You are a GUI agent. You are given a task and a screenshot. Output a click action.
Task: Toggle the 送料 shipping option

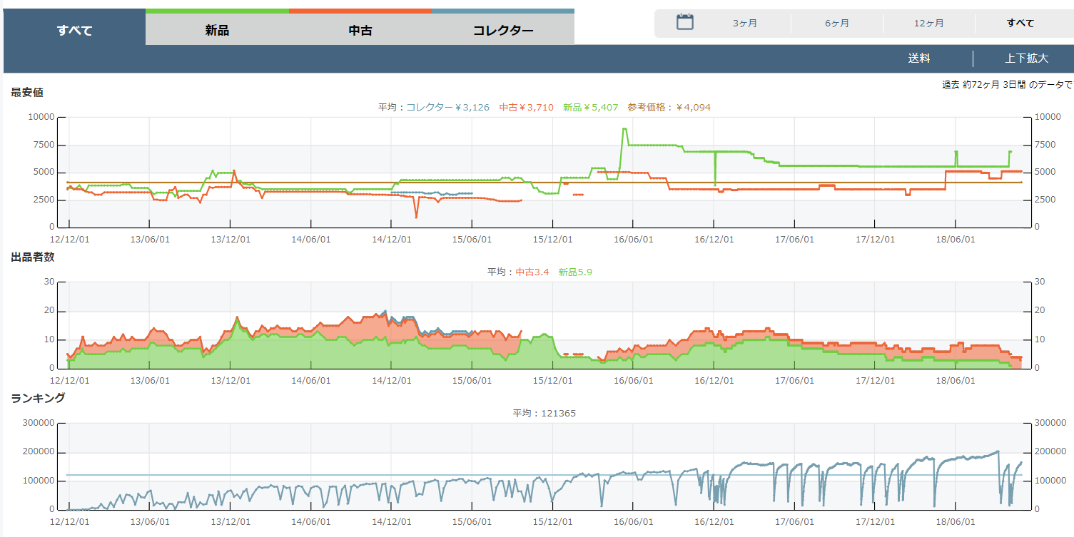(x=918, y=58)
